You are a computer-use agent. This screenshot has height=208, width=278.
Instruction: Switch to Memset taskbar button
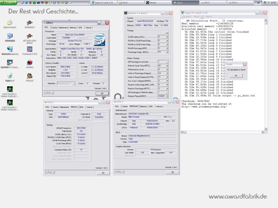[158, 3]
